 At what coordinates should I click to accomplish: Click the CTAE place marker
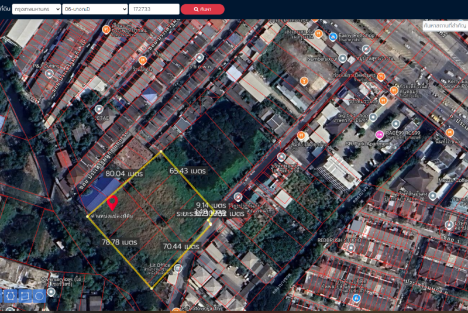pyautogui.click(x=98, y=109)
